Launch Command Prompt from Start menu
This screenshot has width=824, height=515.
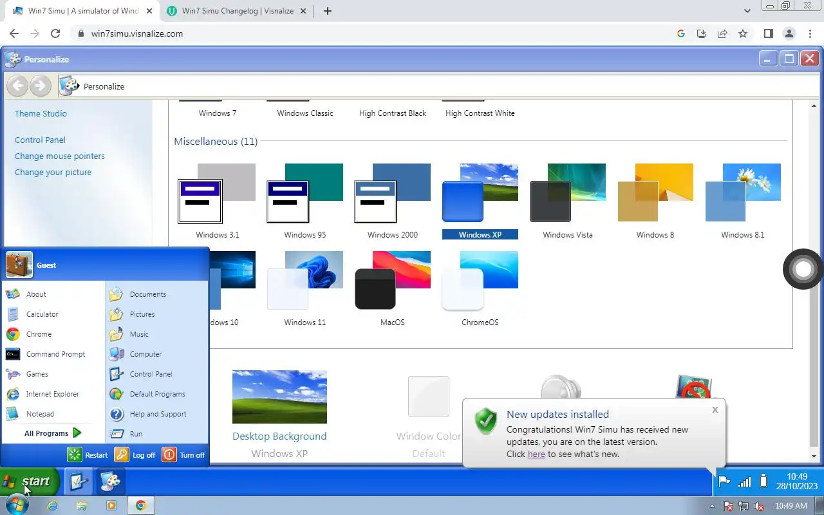coord(53,354)
